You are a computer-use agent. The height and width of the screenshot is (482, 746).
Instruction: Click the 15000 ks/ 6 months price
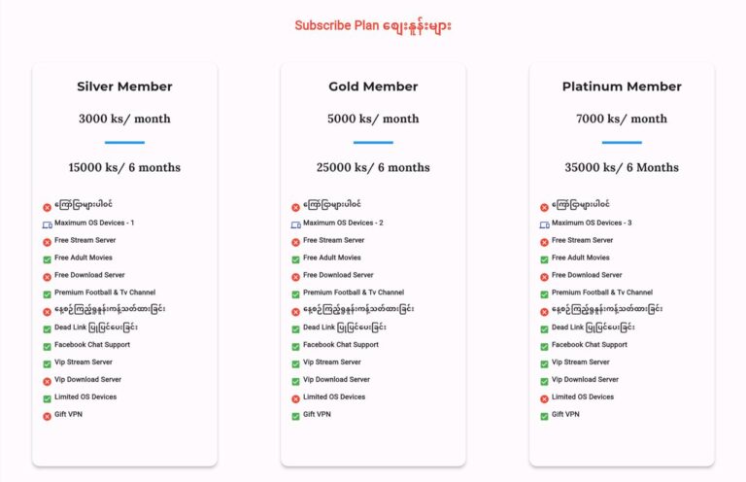click(x=124, y=167)
